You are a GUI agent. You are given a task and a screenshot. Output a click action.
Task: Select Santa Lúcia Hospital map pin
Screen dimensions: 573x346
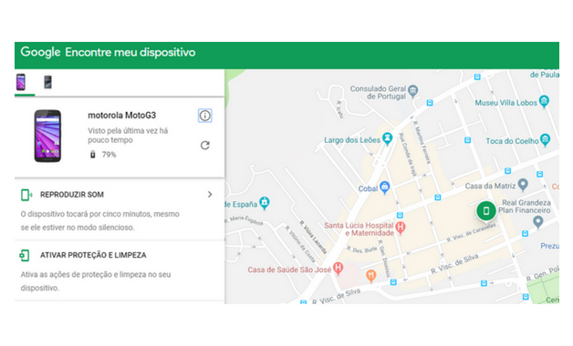pyautogui.click(x=401, y=229)
